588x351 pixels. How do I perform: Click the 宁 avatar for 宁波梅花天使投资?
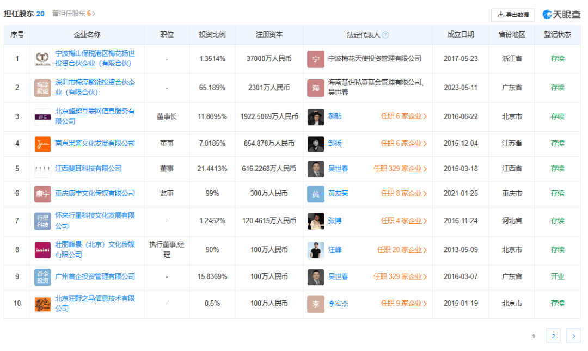point(316,59)
